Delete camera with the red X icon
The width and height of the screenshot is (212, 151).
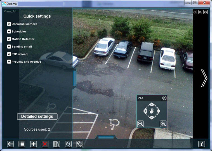tap(45, 144)
